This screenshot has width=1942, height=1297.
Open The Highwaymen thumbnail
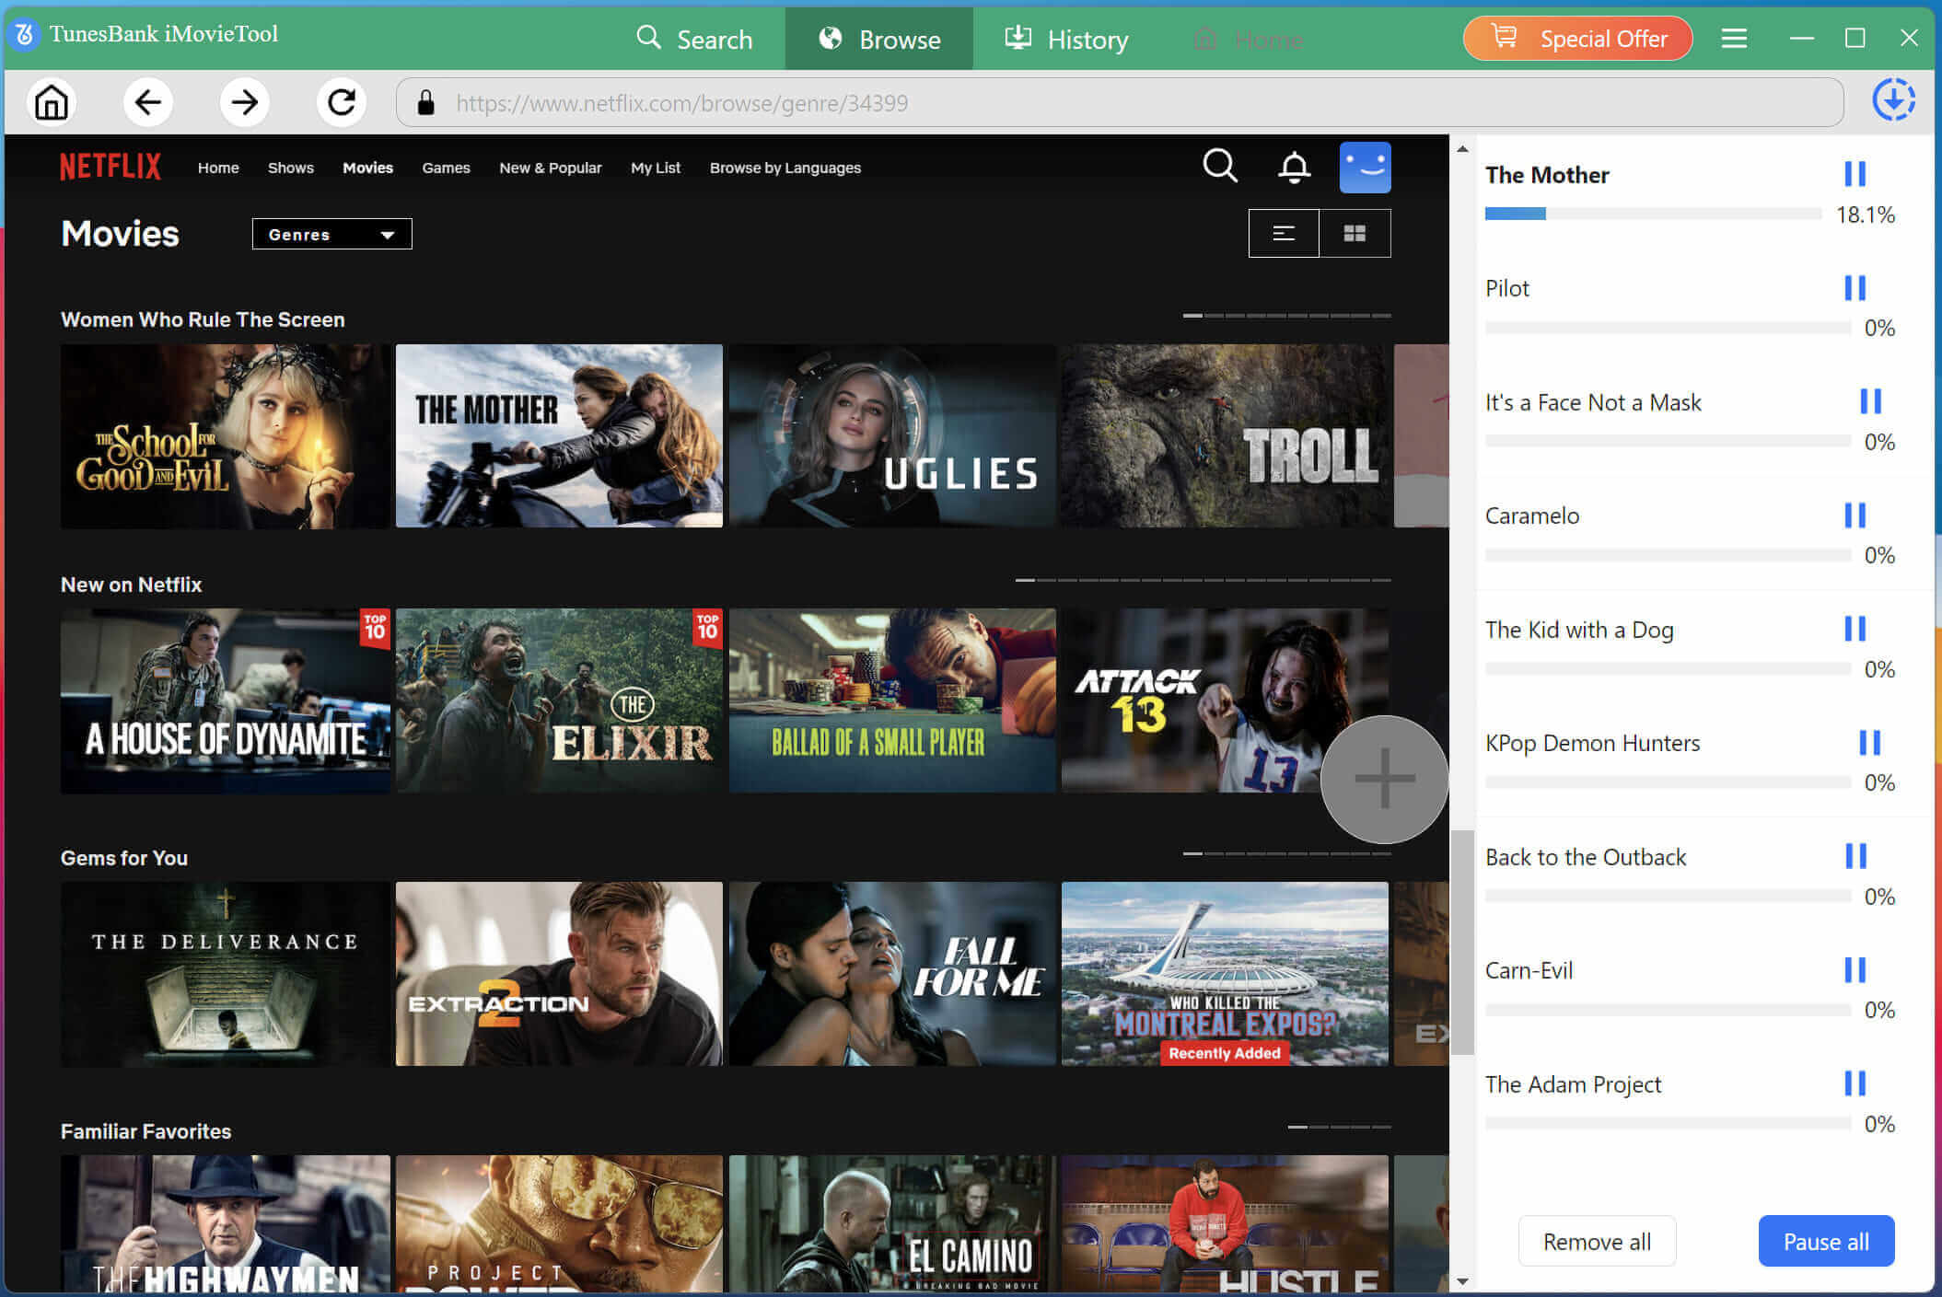click(x=225, y=1223)
